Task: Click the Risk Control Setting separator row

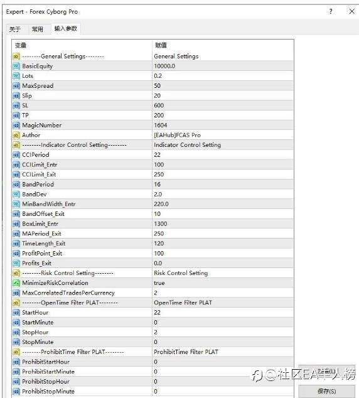Action: coord(153,273)
